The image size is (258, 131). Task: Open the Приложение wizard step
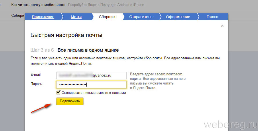pyautogui.click(x=43, y=17)
